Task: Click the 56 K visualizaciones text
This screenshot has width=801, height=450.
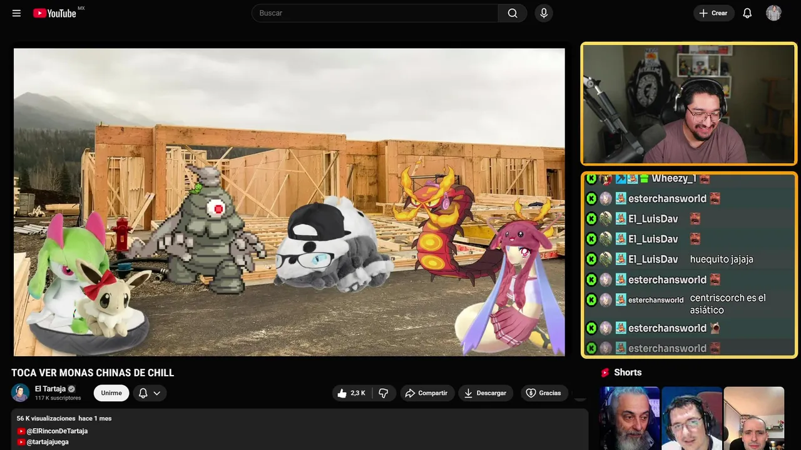Action: (46, 418)
